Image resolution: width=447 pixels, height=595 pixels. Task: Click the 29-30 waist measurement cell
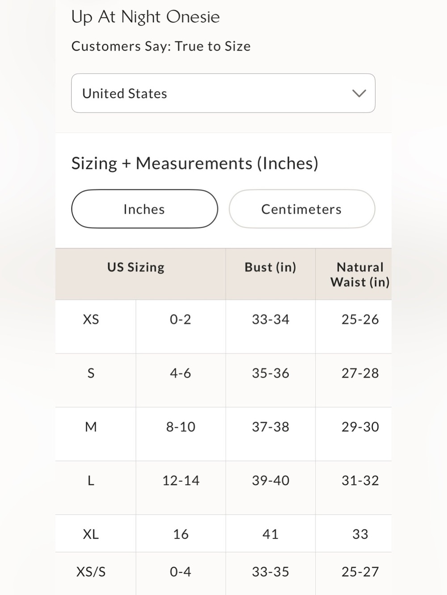coord(360,427)
